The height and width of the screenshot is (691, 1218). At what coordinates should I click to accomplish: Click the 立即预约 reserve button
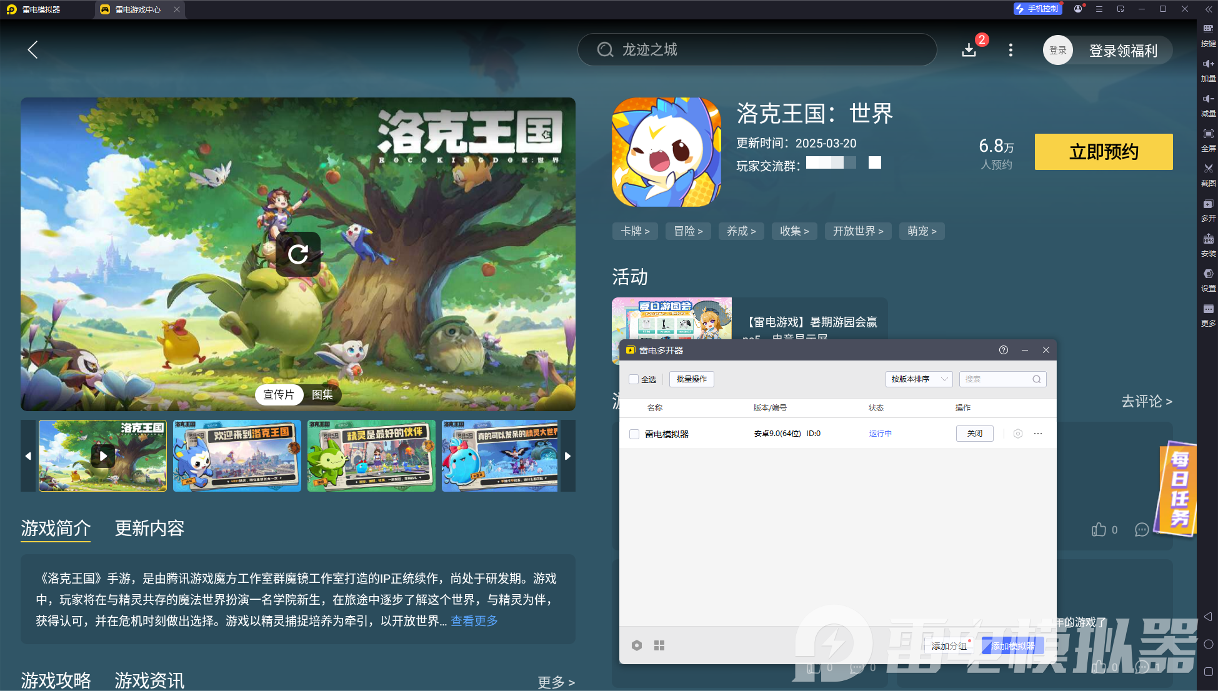[1103, 152]
